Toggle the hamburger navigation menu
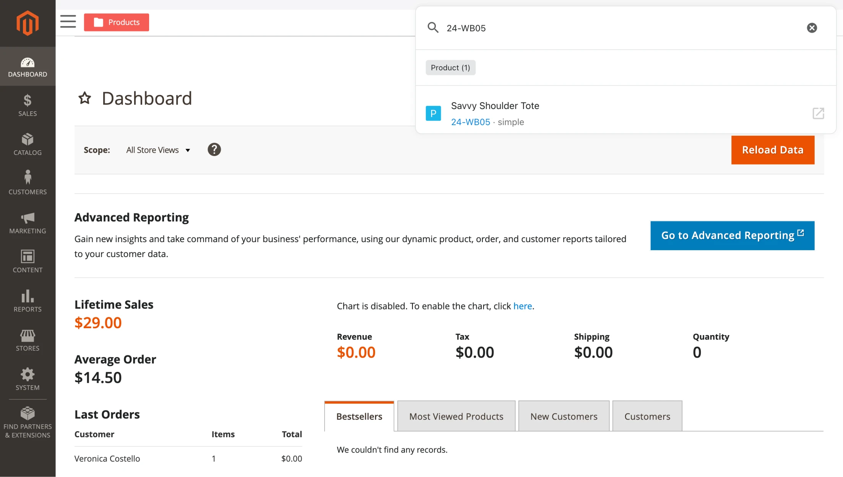The width and height of the screenshot is (843, 477). [68, 22]
